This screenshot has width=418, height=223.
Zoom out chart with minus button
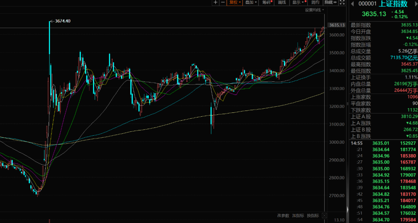pos(223,2)
